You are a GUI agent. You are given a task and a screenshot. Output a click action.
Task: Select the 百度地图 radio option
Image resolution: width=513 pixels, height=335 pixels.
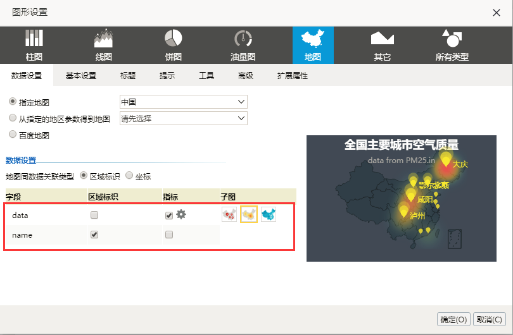point(13,134)
